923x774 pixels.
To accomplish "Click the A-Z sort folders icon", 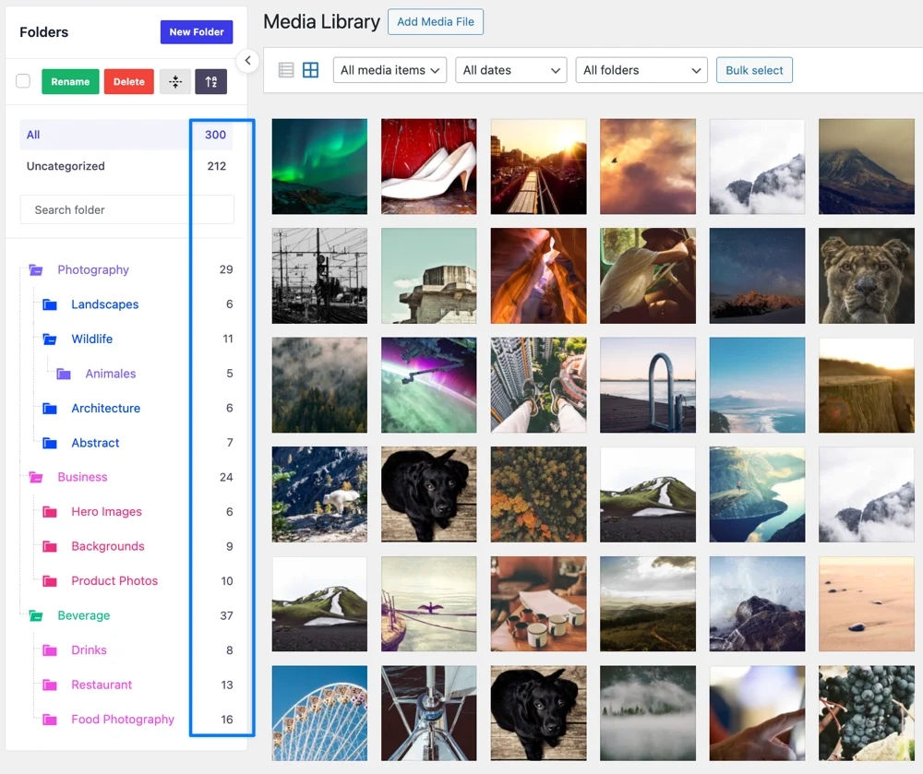I will [211, 81].
